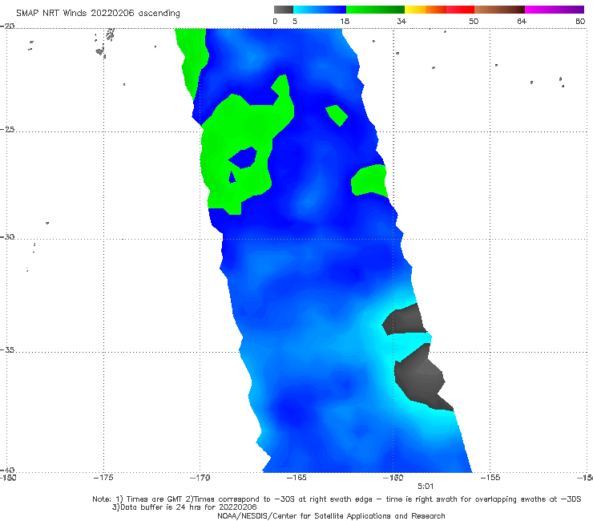
Task: Pick the blue 5-18 color bar segment
Action: point(320,10)
